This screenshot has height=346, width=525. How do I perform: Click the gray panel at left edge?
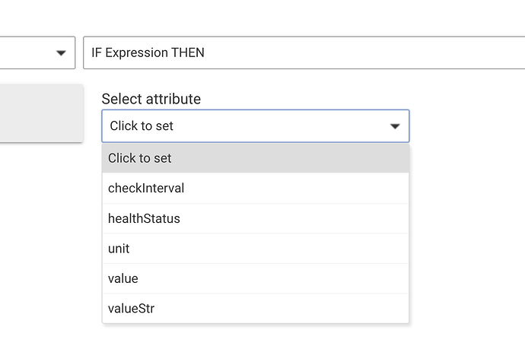click(x=40, y=113)
